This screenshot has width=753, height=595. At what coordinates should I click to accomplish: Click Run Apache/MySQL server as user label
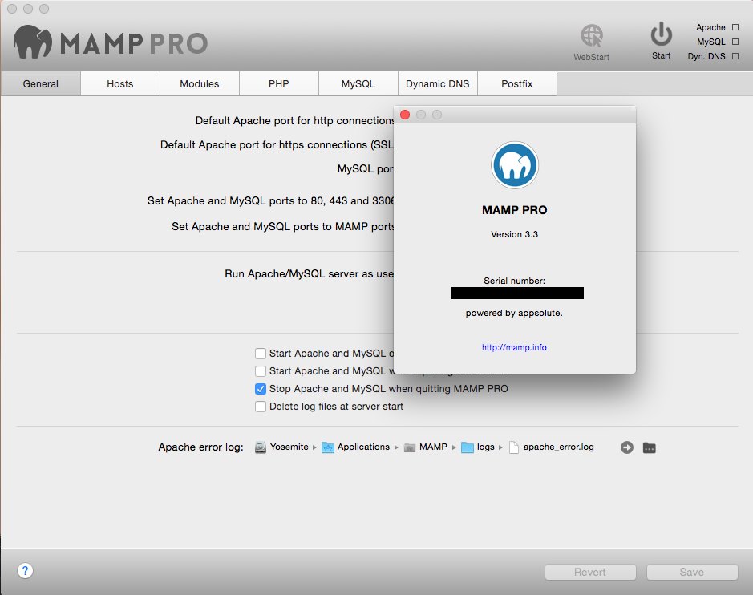click(309, 273)
